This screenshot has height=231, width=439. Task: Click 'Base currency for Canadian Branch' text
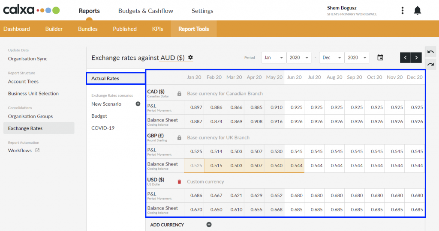(225, 94)
